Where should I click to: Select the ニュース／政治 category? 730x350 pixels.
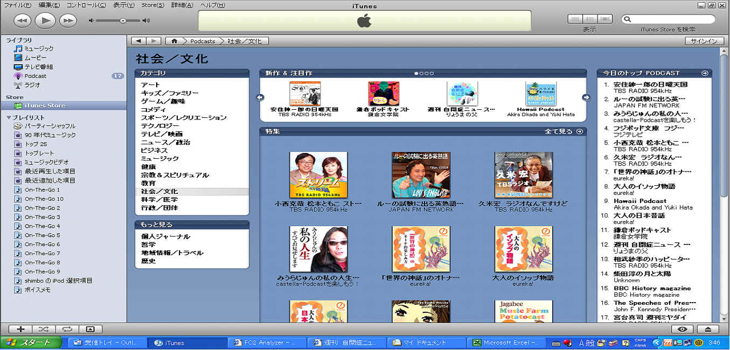point(165,142)
